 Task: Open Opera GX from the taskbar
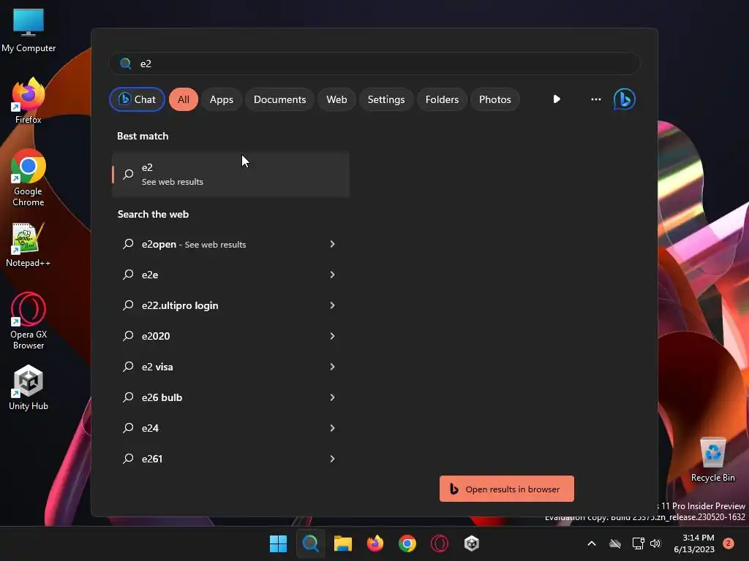click(440, 543)
